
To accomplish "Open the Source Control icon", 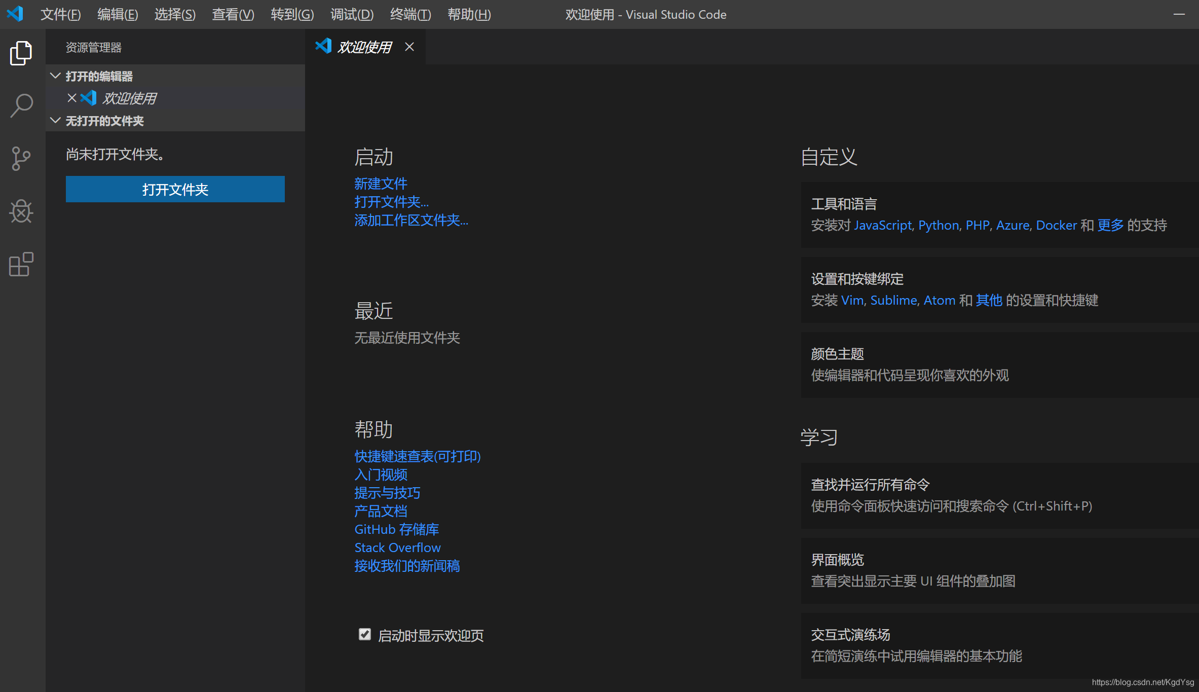I will (21, 159).
